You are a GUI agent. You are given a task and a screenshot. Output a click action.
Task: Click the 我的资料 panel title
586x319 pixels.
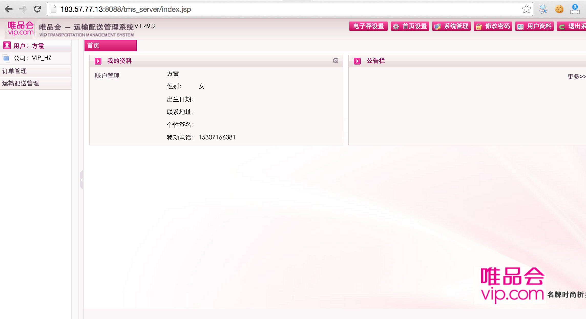coord(119,61)
